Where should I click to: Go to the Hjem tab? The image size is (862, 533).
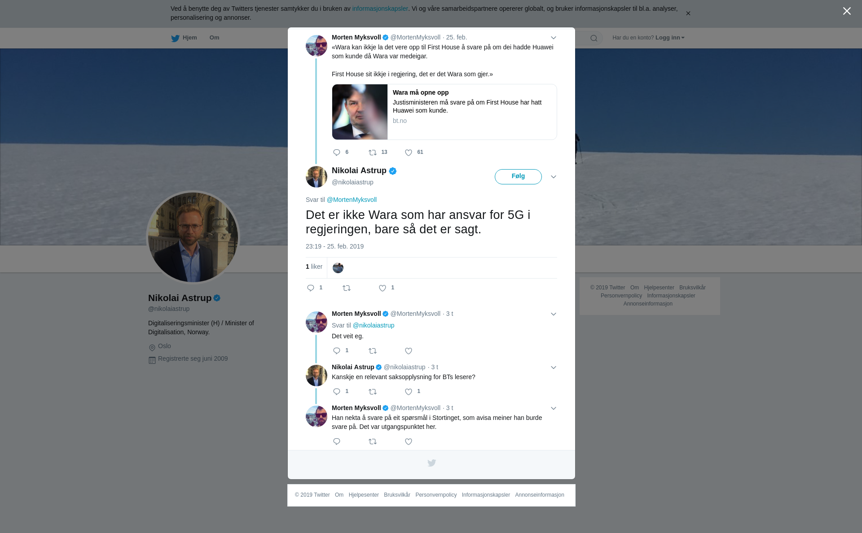(184, 38)
